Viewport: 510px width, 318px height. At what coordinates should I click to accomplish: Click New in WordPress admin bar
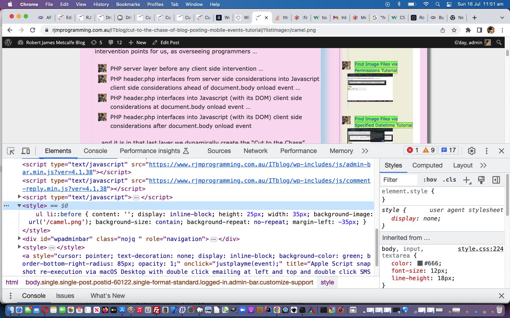tap(137, 42)
